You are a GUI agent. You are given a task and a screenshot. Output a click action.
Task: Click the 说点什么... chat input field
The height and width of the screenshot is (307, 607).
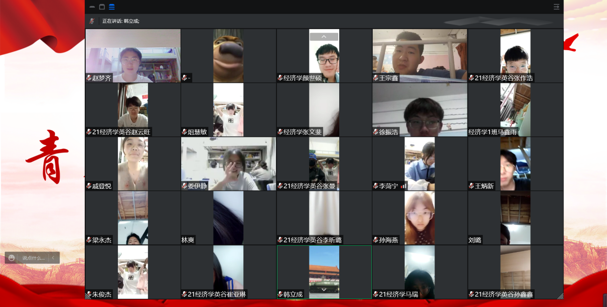pos(34,258)
